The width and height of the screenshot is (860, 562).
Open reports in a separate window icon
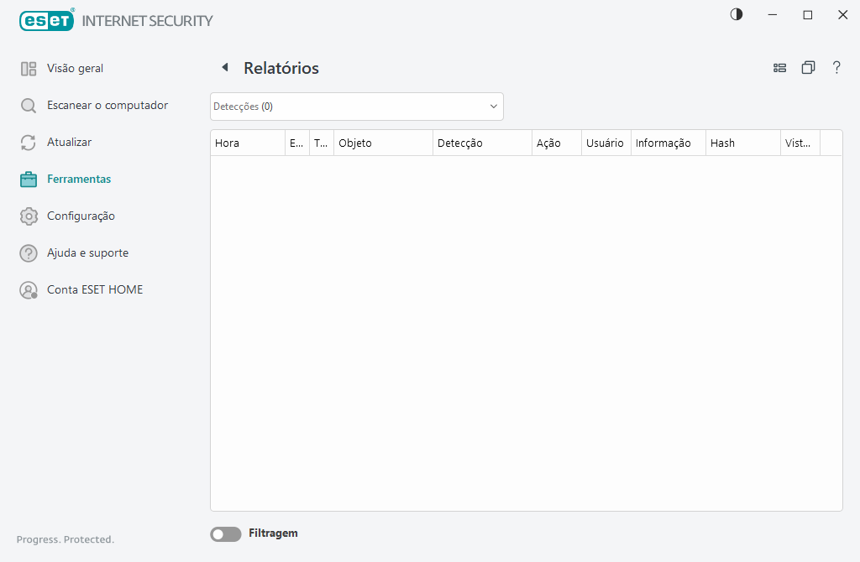pyautogui.click(x=808, y=68)
